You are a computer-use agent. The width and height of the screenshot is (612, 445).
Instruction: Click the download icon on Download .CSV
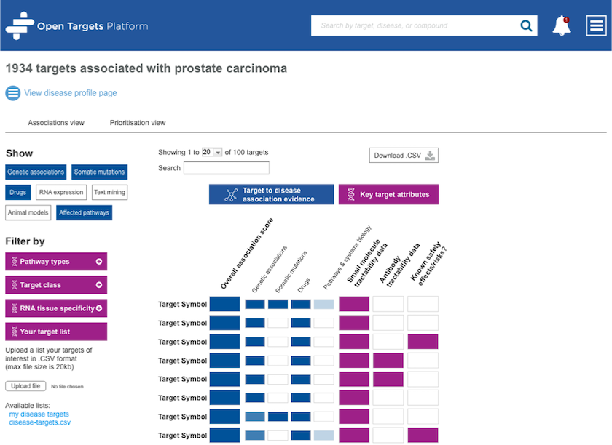(431, 155)
